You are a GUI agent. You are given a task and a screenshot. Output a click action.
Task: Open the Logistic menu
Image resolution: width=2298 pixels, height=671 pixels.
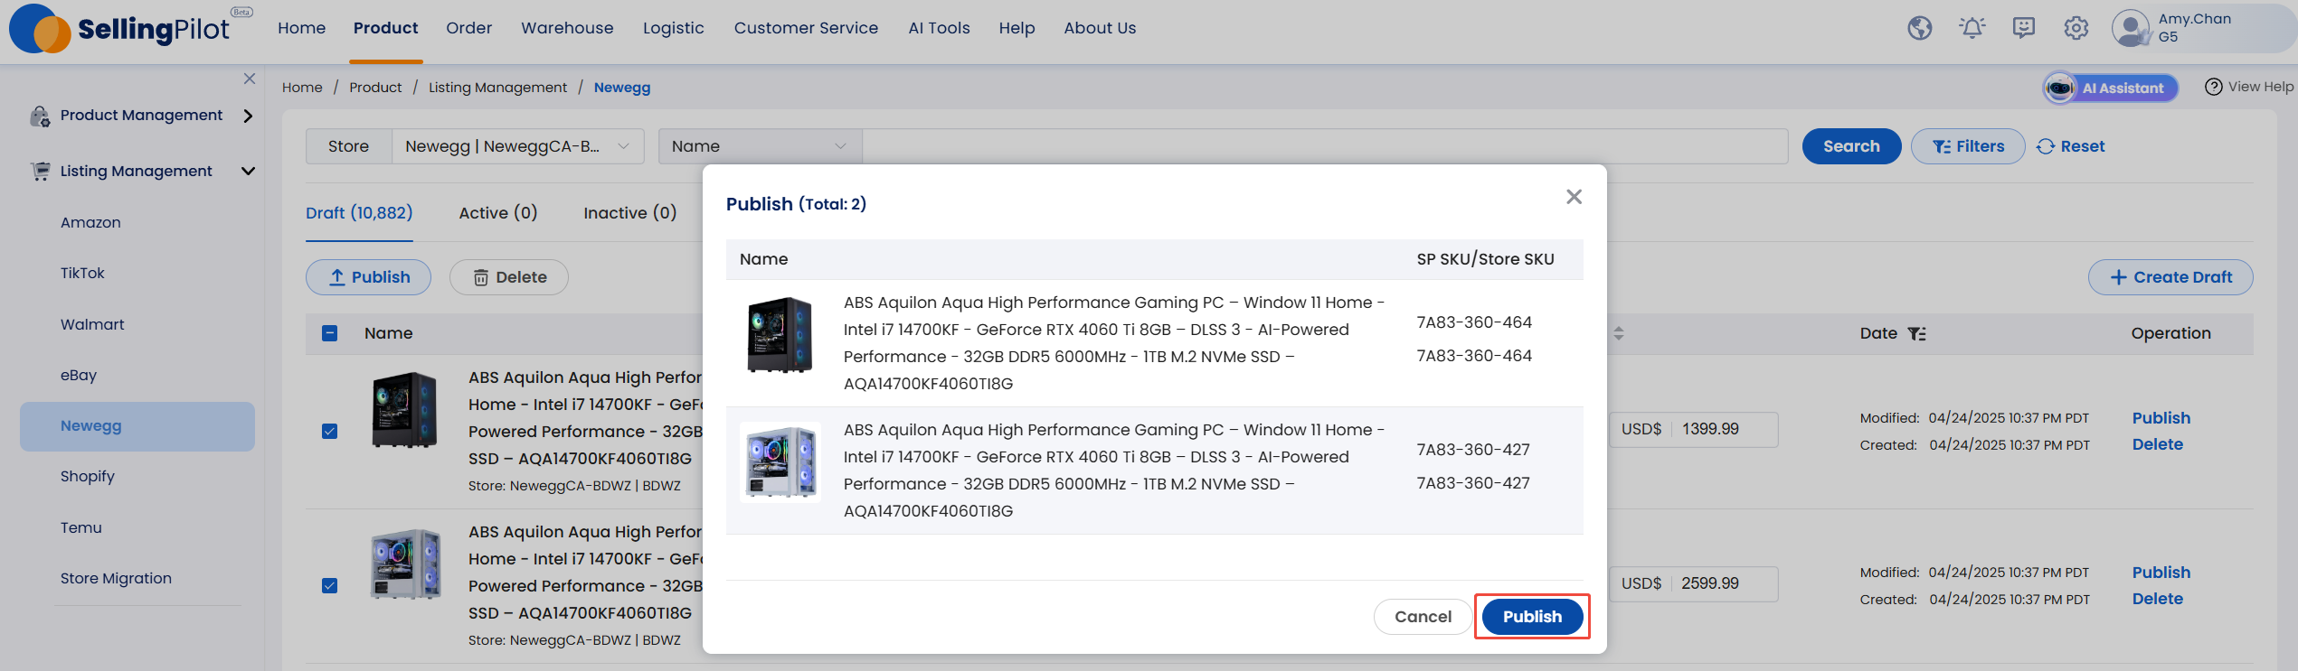click(x=673, y=28)
